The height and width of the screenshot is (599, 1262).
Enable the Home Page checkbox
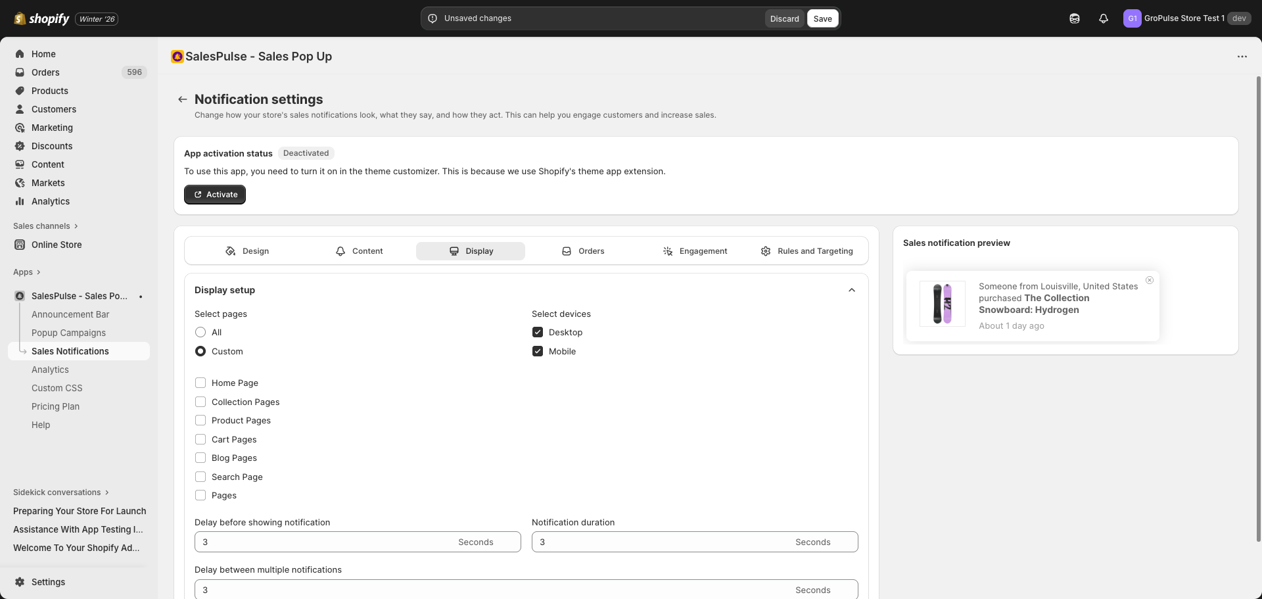click(x=200, y=383)
